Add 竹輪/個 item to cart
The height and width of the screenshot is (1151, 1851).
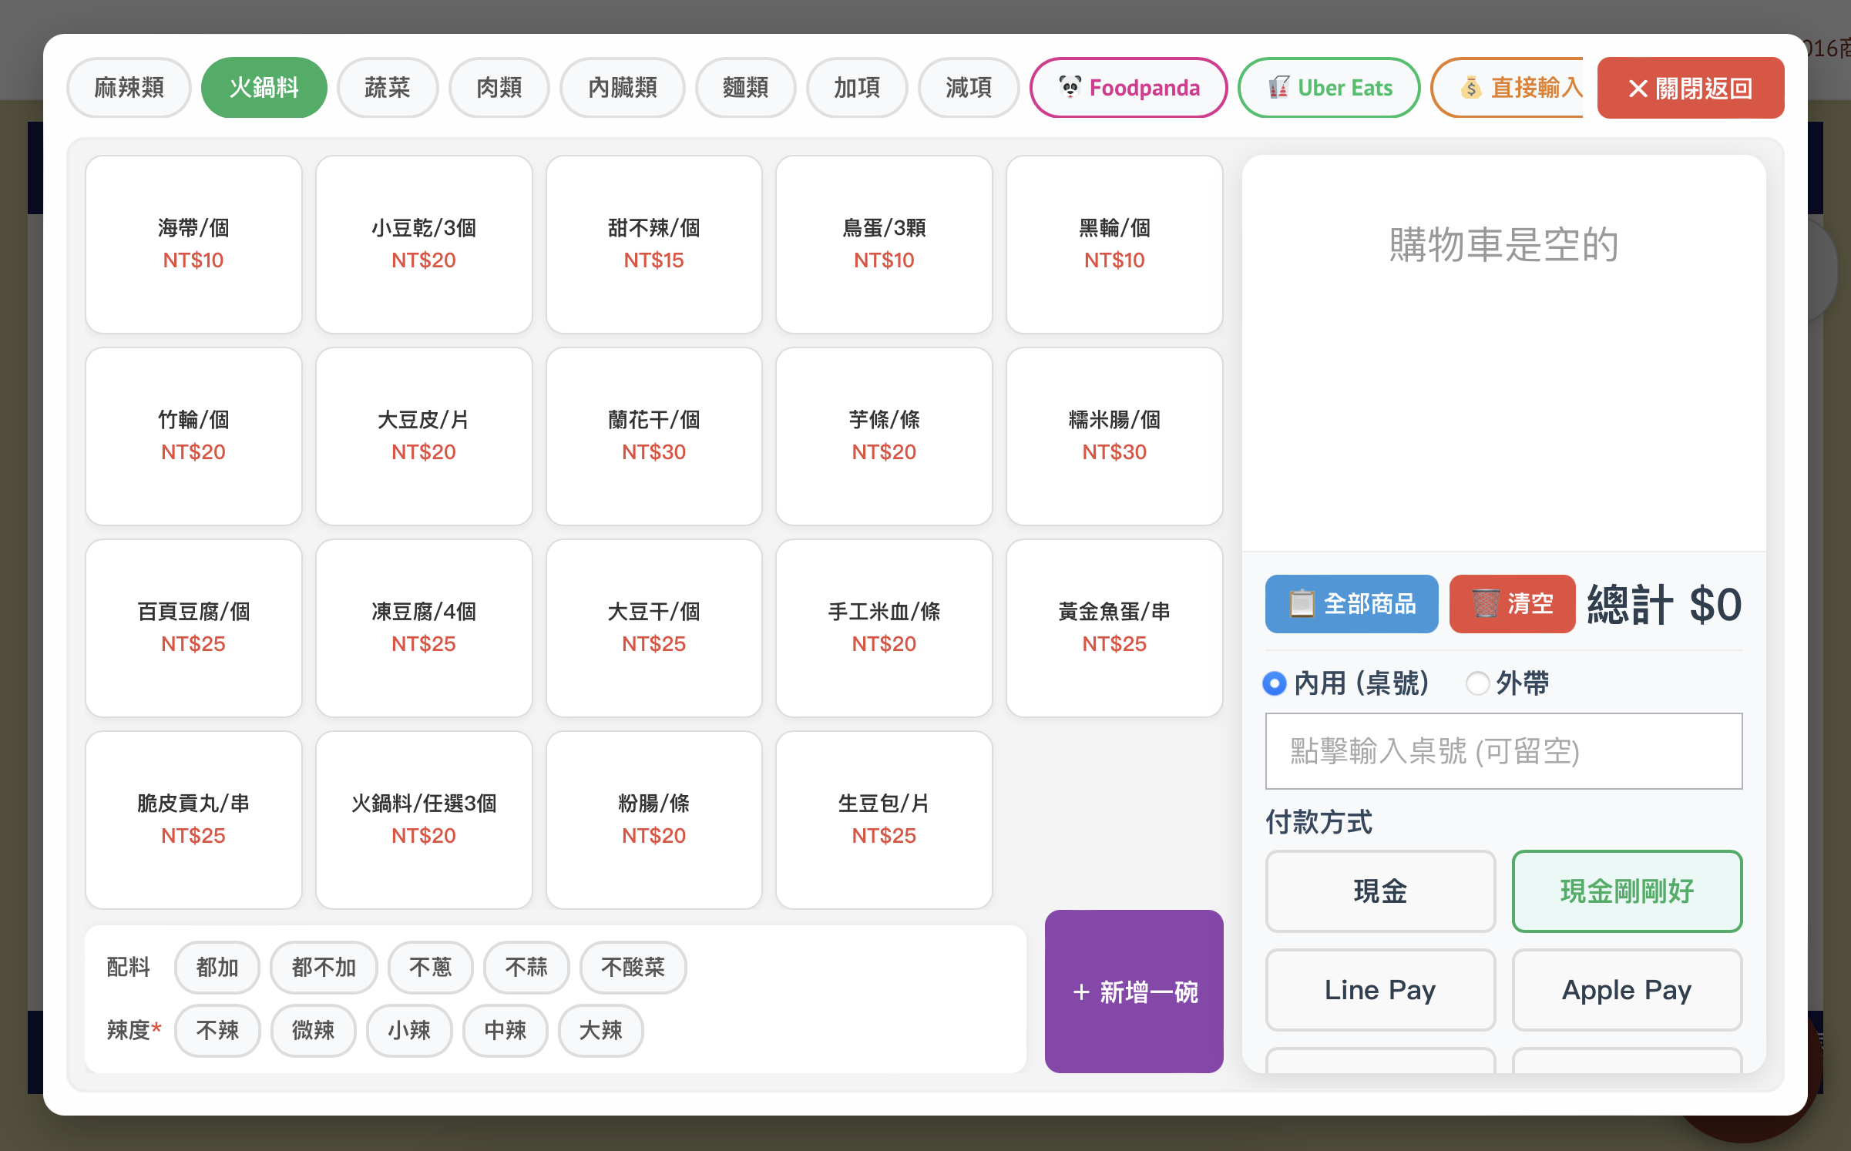tap(193, 436)
